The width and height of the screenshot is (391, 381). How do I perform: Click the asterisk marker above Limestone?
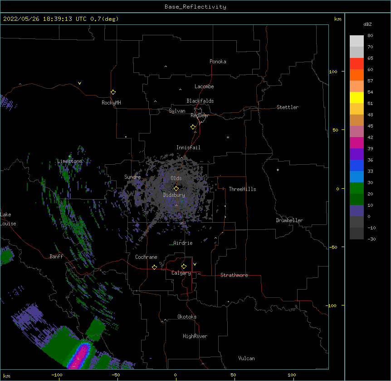pos(69,157)
